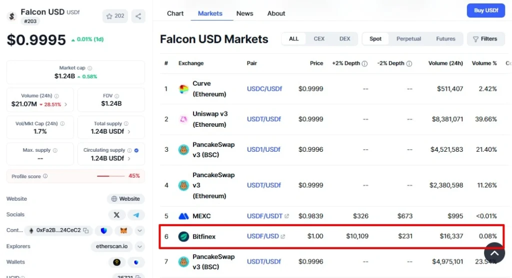This screenshot has height=278, width=512.
Task: Select the Futures market type
Action: 445,39
